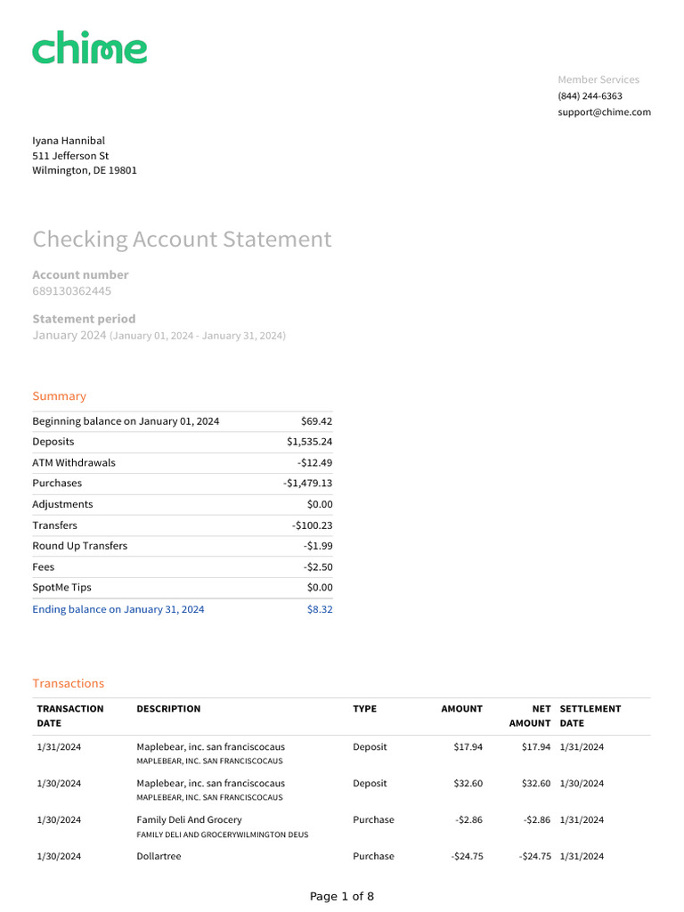Select the Checking Account Statement heading
The image size is (684, 912).
pos(182,240)
